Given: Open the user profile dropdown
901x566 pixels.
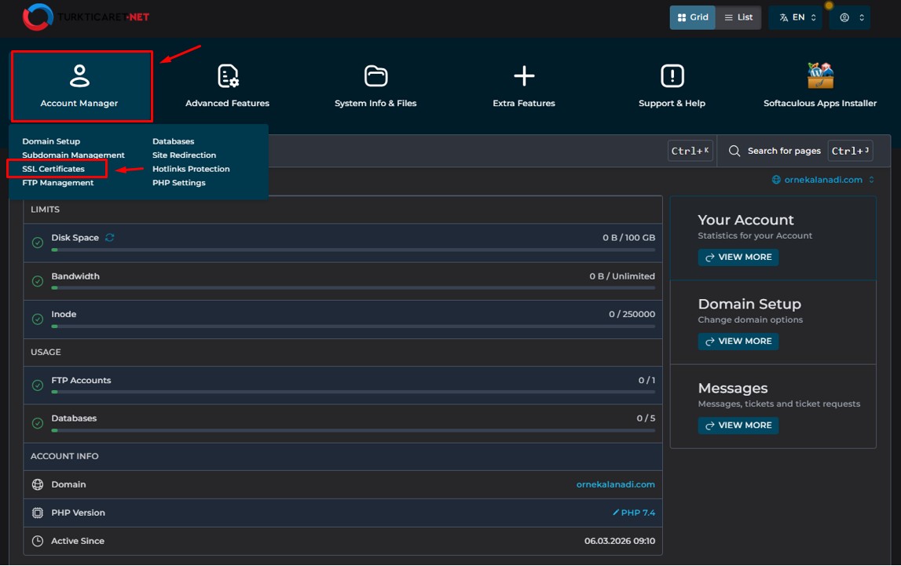Looking at the screenshot, I should coord(852,17).
